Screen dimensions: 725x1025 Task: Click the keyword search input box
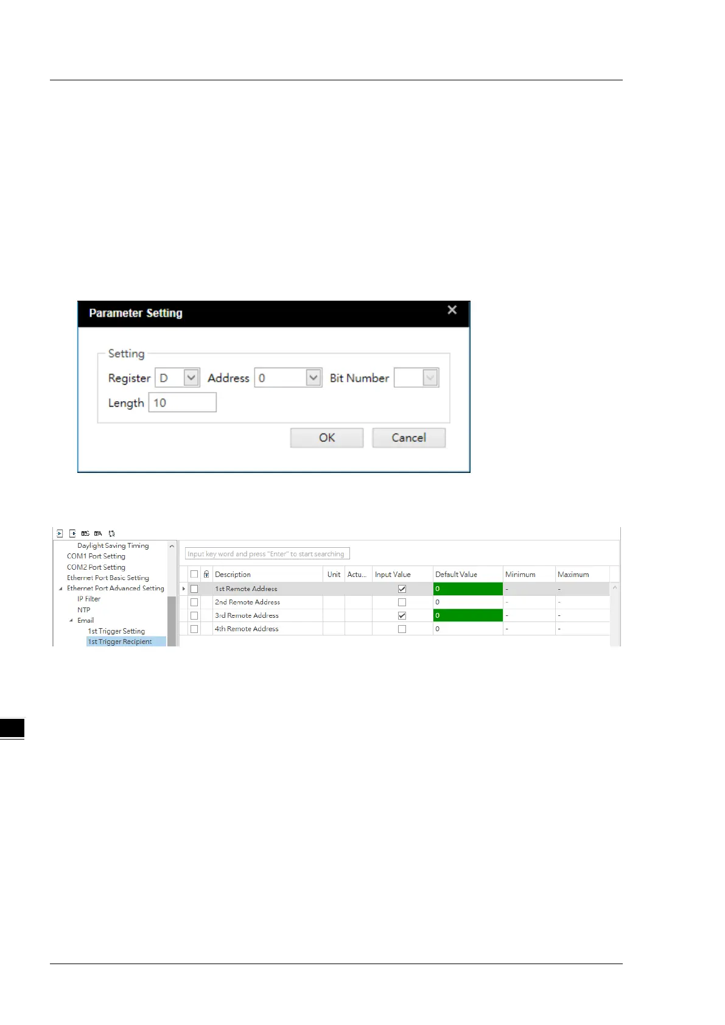click(267, 553)
